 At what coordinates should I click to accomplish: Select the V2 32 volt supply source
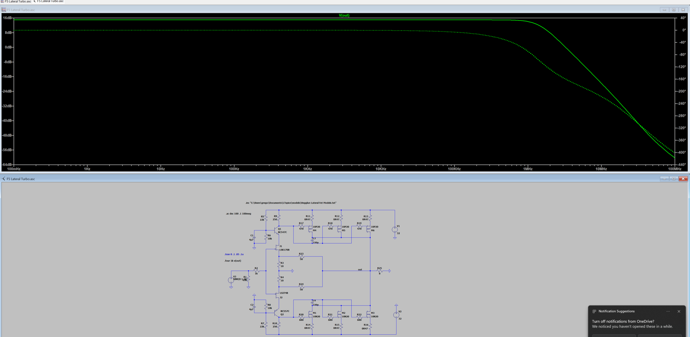[x=396, y=315]
